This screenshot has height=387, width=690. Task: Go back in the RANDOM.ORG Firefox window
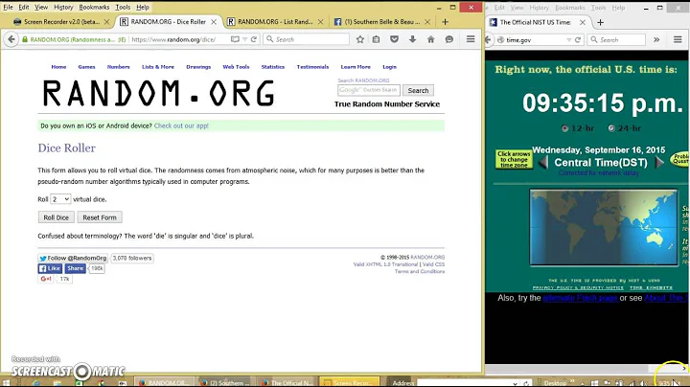(11, 39)
